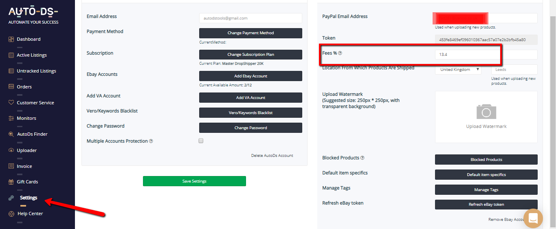Viewport: 556px width, 229px height.
Task: Click the Leeds city input field
Action: 514,69
